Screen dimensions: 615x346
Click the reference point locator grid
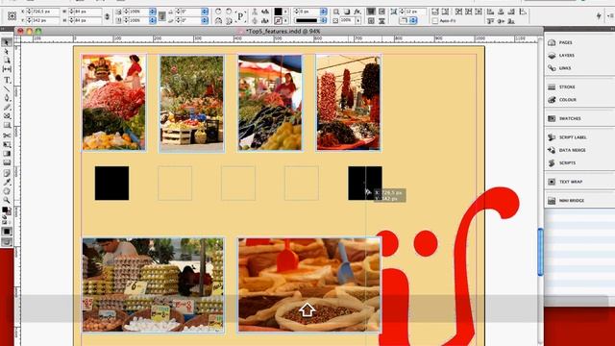[12, 15]
